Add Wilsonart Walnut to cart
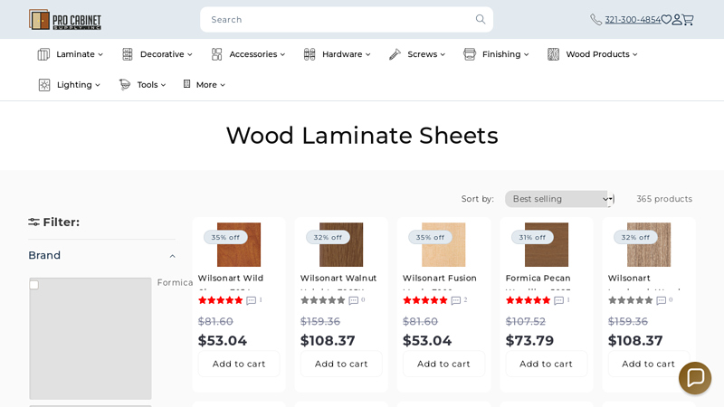This screenshot has width=724, height=407. click(341, 364)
